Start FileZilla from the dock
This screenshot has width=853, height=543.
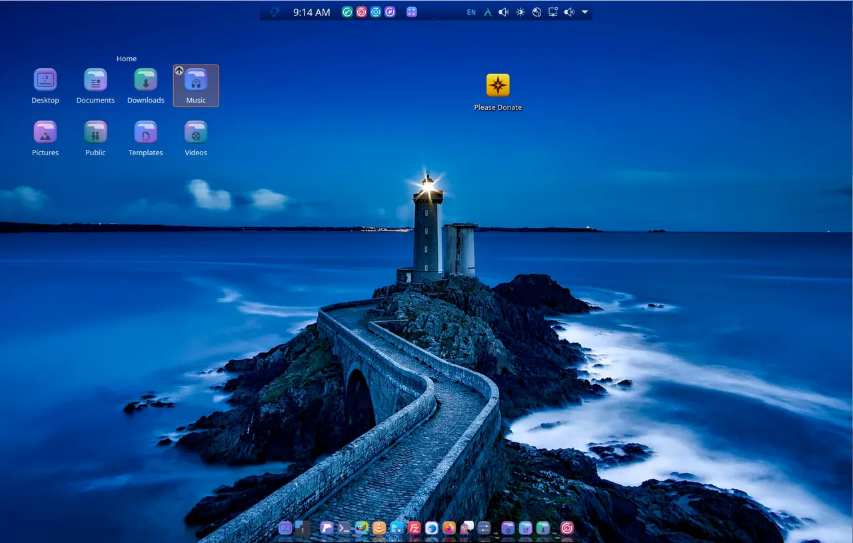[x=415, y=528]
